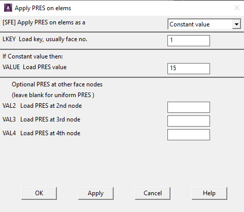This screenshot has width=244, height=212.
Task: Click the Apply button
Action: tap(96, 193)
